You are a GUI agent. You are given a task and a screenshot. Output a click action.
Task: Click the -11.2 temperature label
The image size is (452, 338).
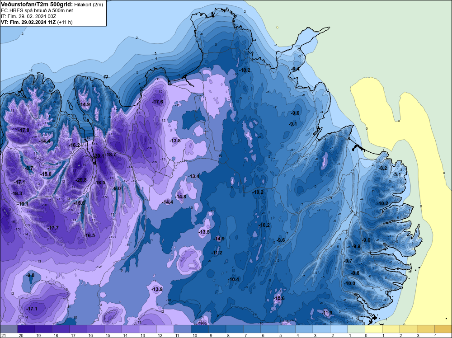[x=217, y=253]
